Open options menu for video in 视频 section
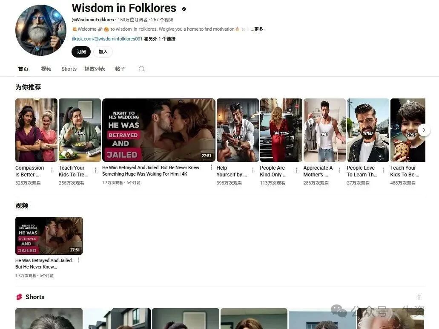Screen dimensions: 439x329 pyautogui.click(x=79, y=260)
